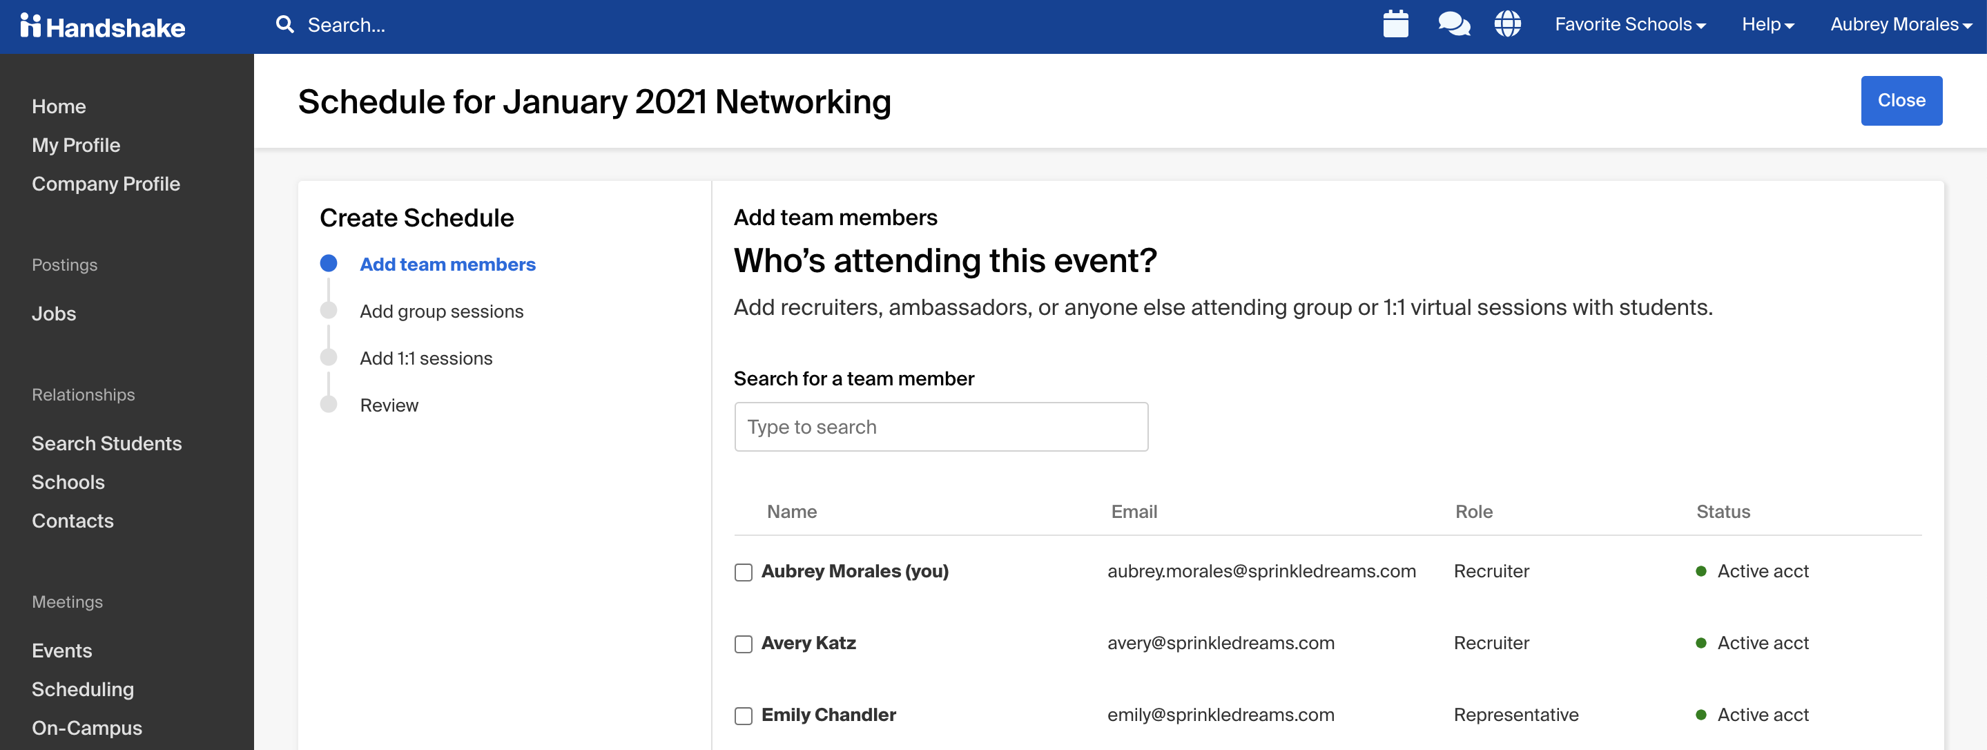Click the Add group sessions step

click(x=440, y=309)
